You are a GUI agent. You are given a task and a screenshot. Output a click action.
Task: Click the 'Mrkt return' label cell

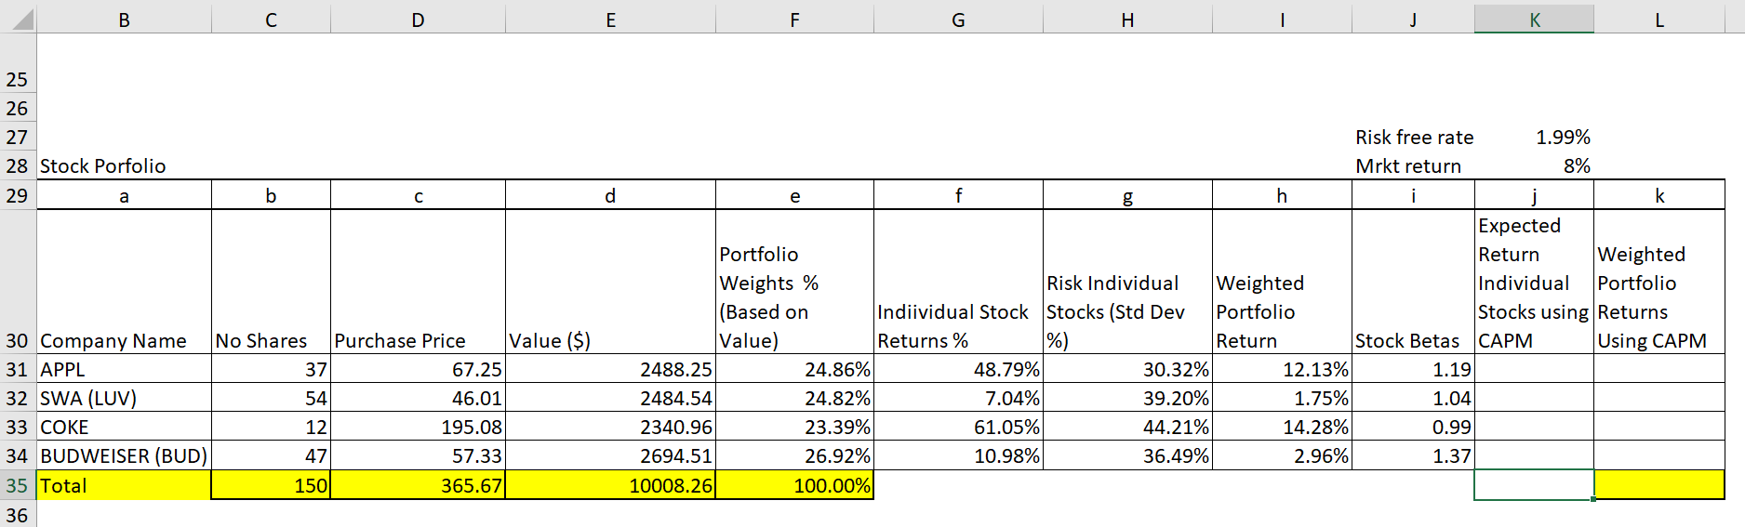(x=1414, y=165)
